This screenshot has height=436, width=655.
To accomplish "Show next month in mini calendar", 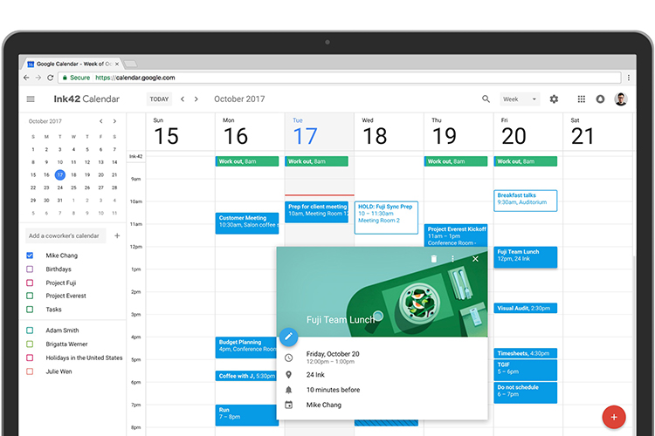I will coord(114,121).
